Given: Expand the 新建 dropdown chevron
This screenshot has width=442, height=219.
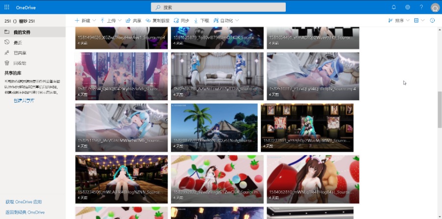Looking at the screenshot, I should coord(94,21).
